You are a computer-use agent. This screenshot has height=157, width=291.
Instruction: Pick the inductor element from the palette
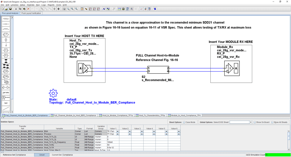(6, 29)
